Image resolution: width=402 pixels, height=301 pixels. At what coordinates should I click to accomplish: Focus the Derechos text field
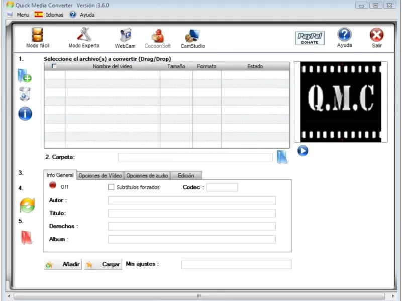click(x=192, y=226)
